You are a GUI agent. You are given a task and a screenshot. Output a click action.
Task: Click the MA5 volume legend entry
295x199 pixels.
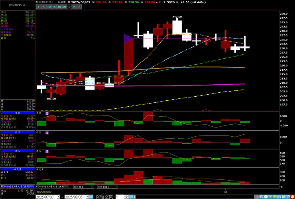(18, 175)
